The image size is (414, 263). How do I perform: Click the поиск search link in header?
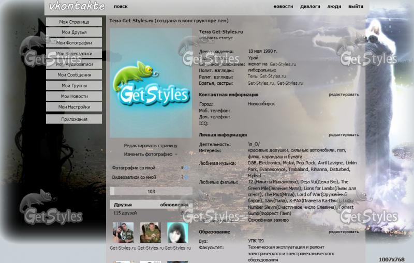(x=121, y=7)
